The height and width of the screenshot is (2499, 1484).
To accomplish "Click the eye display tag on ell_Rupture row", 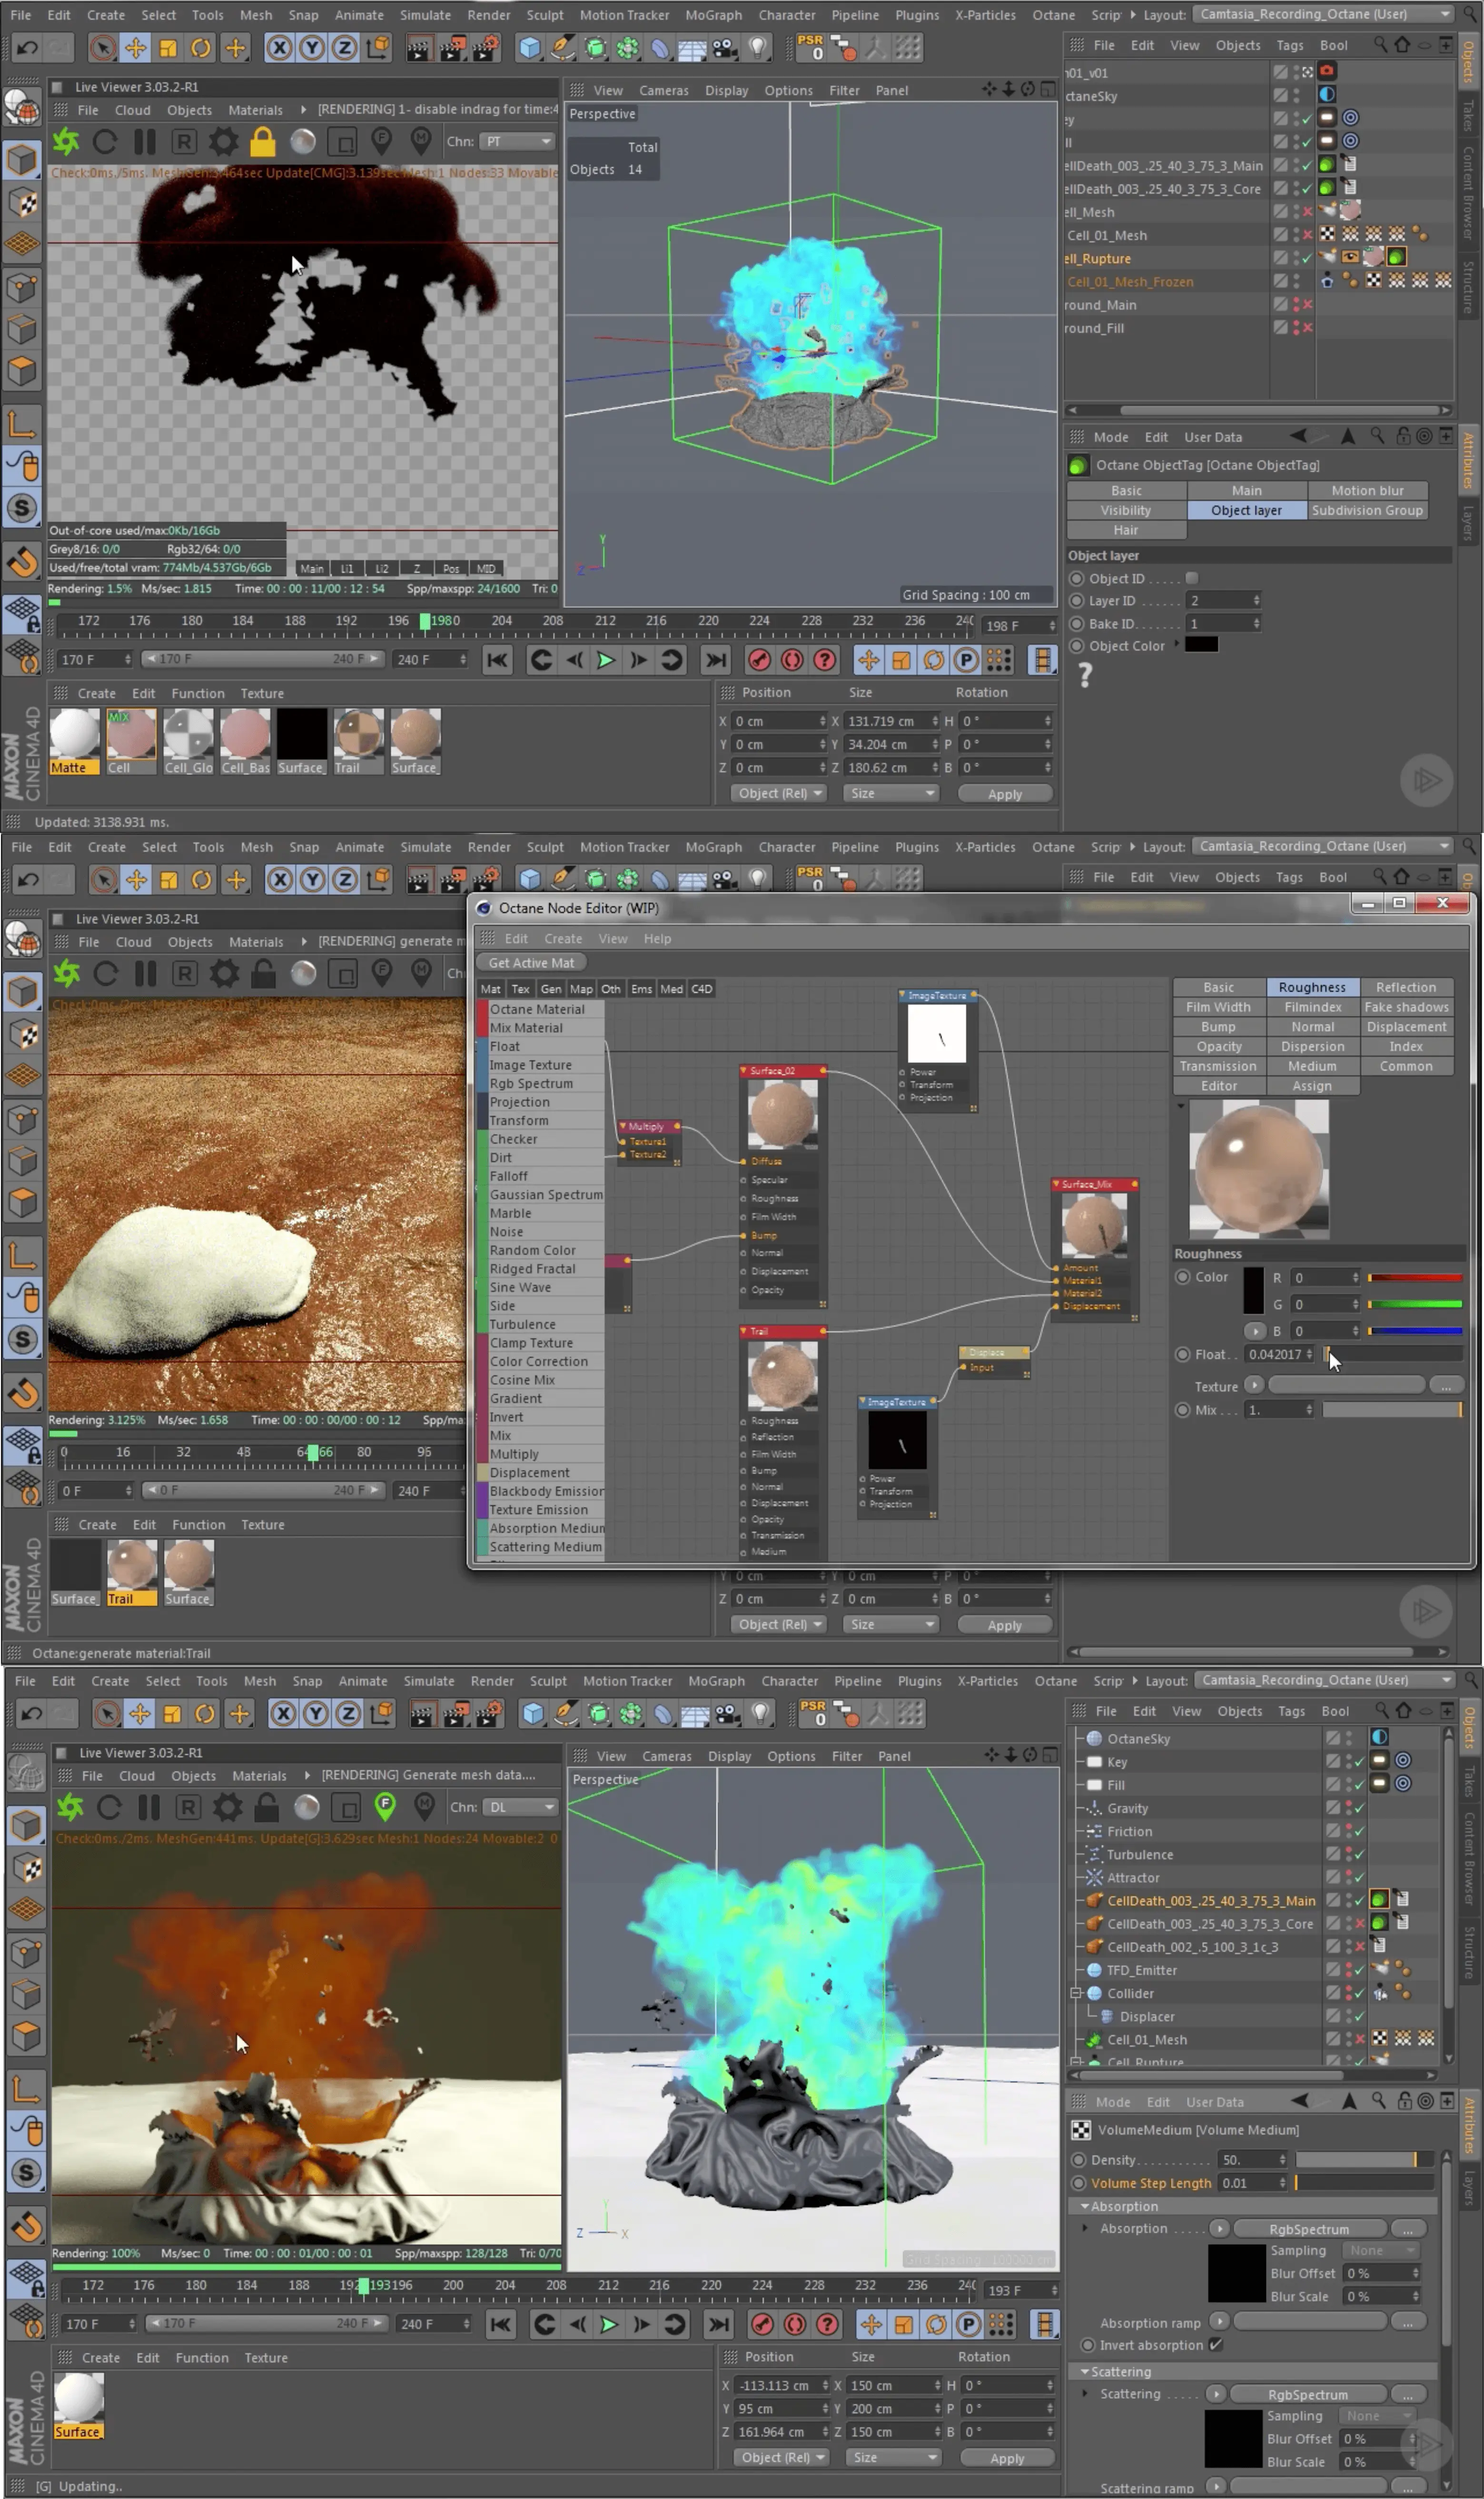I will (1350, 258).
